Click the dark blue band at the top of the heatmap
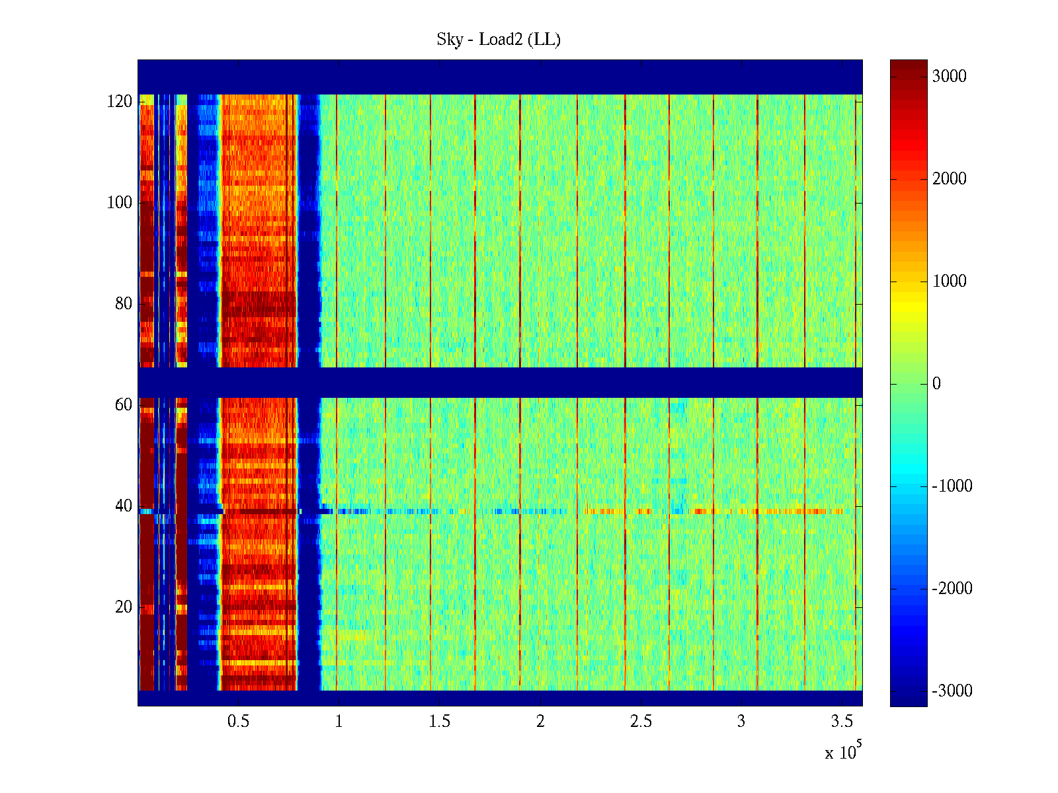1058x793 pixels. coord(500,77)
